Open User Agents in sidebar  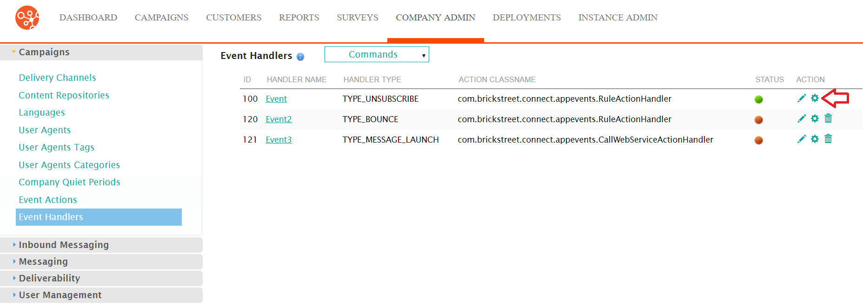pos(45,130)
